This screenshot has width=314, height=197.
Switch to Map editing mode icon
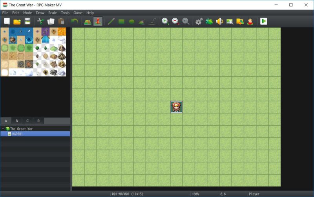(x=88, y=22)
